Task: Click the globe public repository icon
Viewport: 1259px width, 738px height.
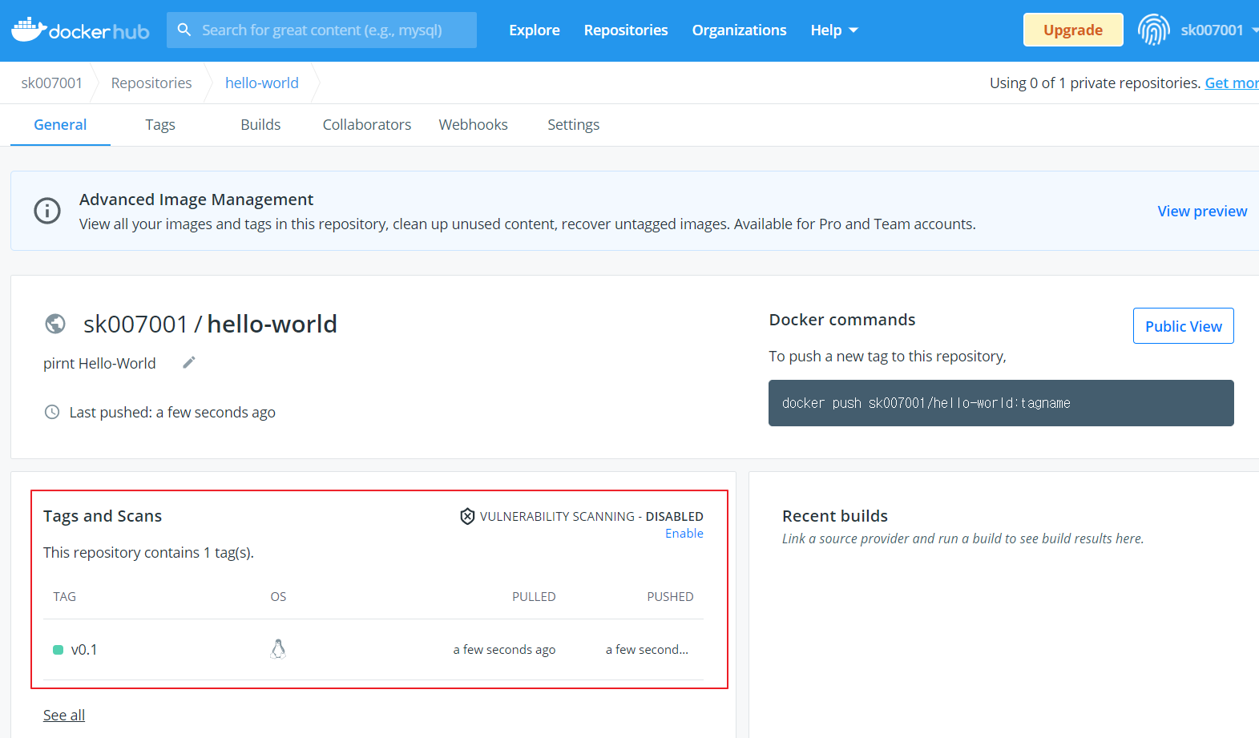Action: [x=55, y=324]
